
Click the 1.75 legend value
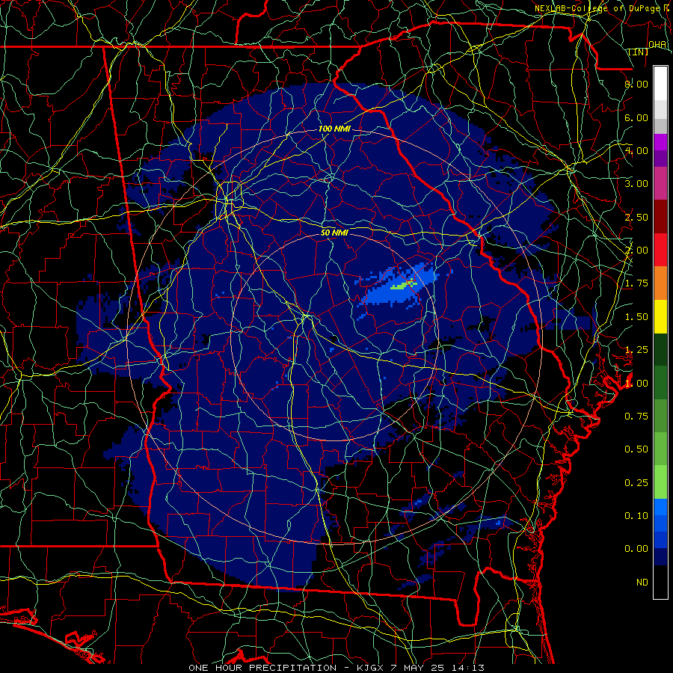click(x=636, y=283)
